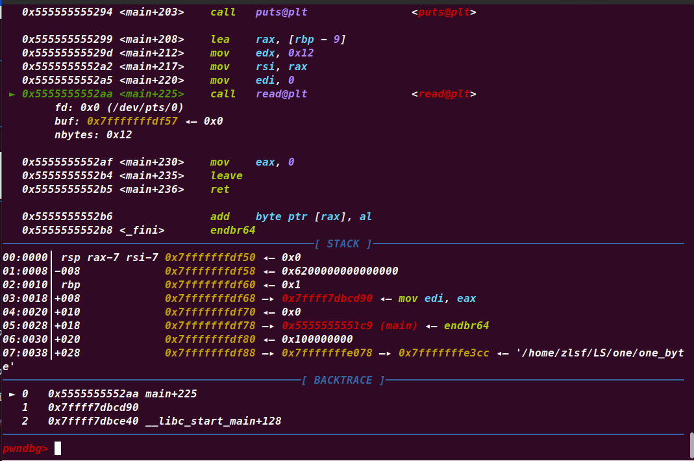The height and width of the screenshot is (461, 694).
Task: Click the nbytes: 0x12 argument line
Action: [93, 135]
